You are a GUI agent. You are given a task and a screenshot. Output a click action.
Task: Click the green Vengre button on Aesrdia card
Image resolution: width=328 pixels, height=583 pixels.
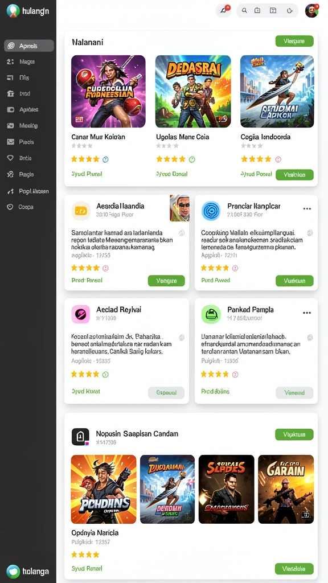tap(166, 281)
